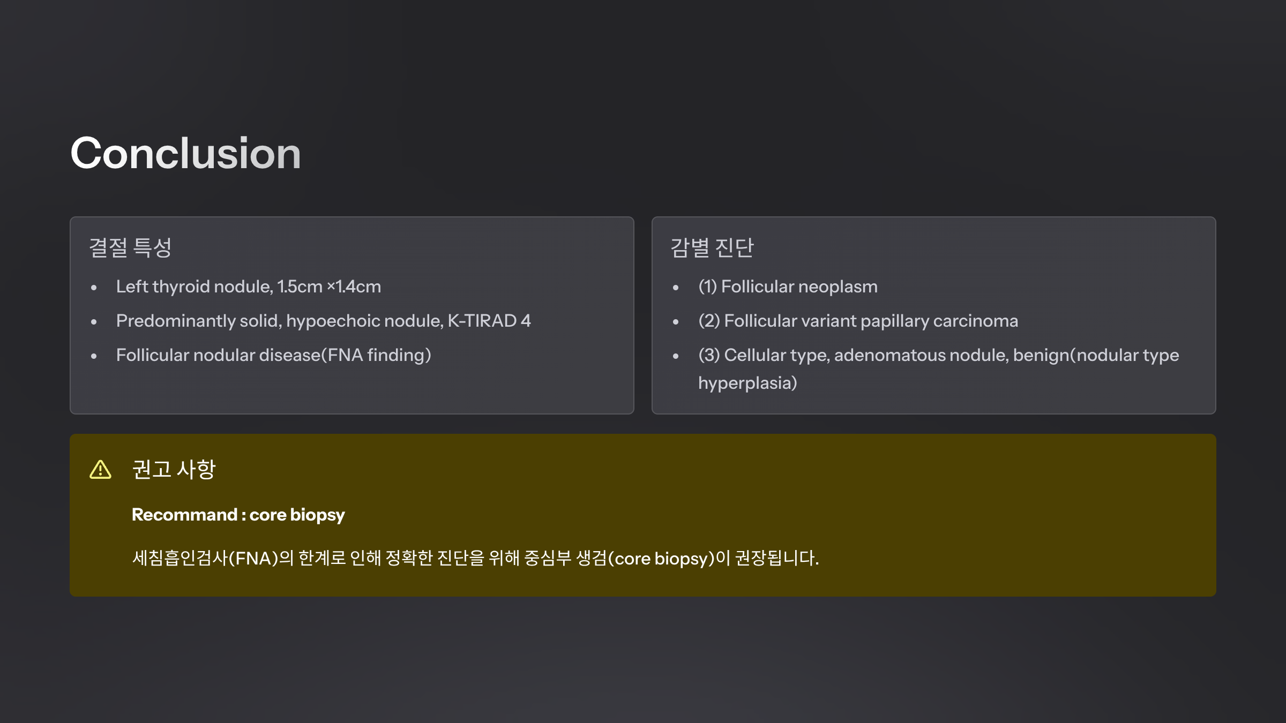Screen dimensions: 1286x723
Task: Click the hyperplasia) wrapped text line
Action: (x=747, y=383)
